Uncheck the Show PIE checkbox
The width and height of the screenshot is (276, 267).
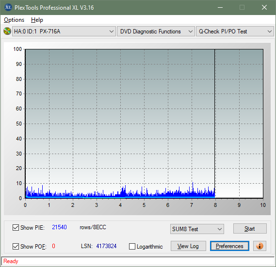16,227
